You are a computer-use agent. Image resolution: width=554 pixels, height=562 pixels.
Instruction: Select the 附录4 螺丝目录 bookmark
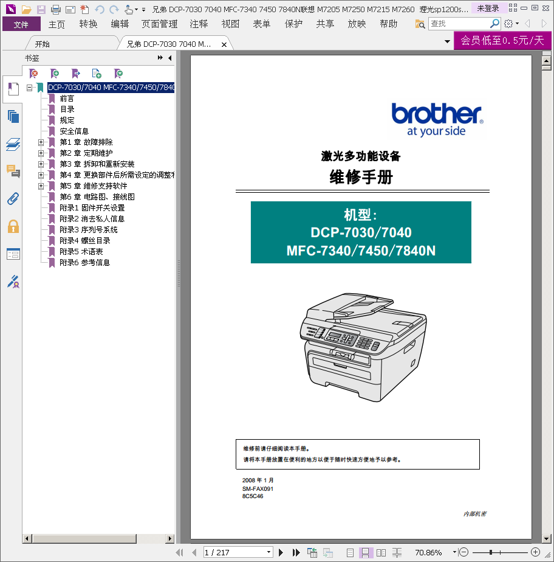click(x=85, y=241)
